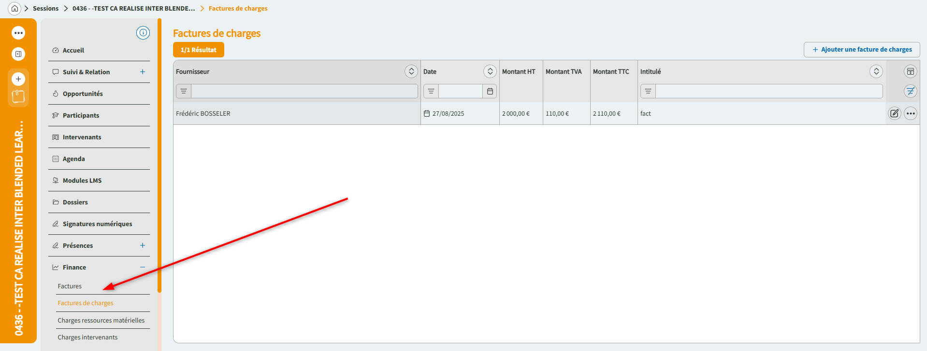
Task: Click the info icon above Accueil
Action: (x=143, y=33)
